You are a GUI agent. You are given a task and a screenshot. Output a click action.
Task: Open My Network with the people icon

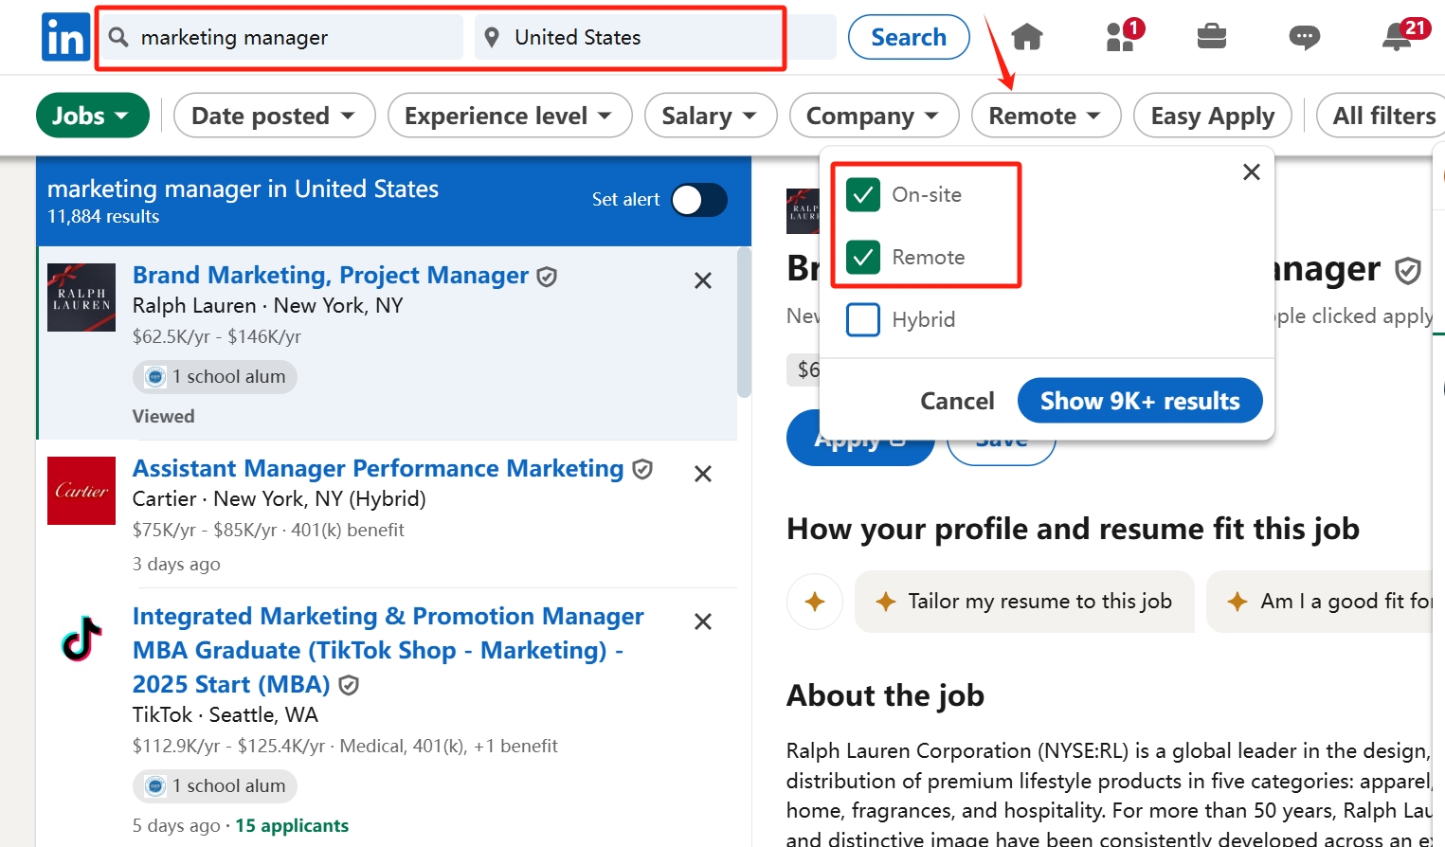click(x=1118, y=37)
